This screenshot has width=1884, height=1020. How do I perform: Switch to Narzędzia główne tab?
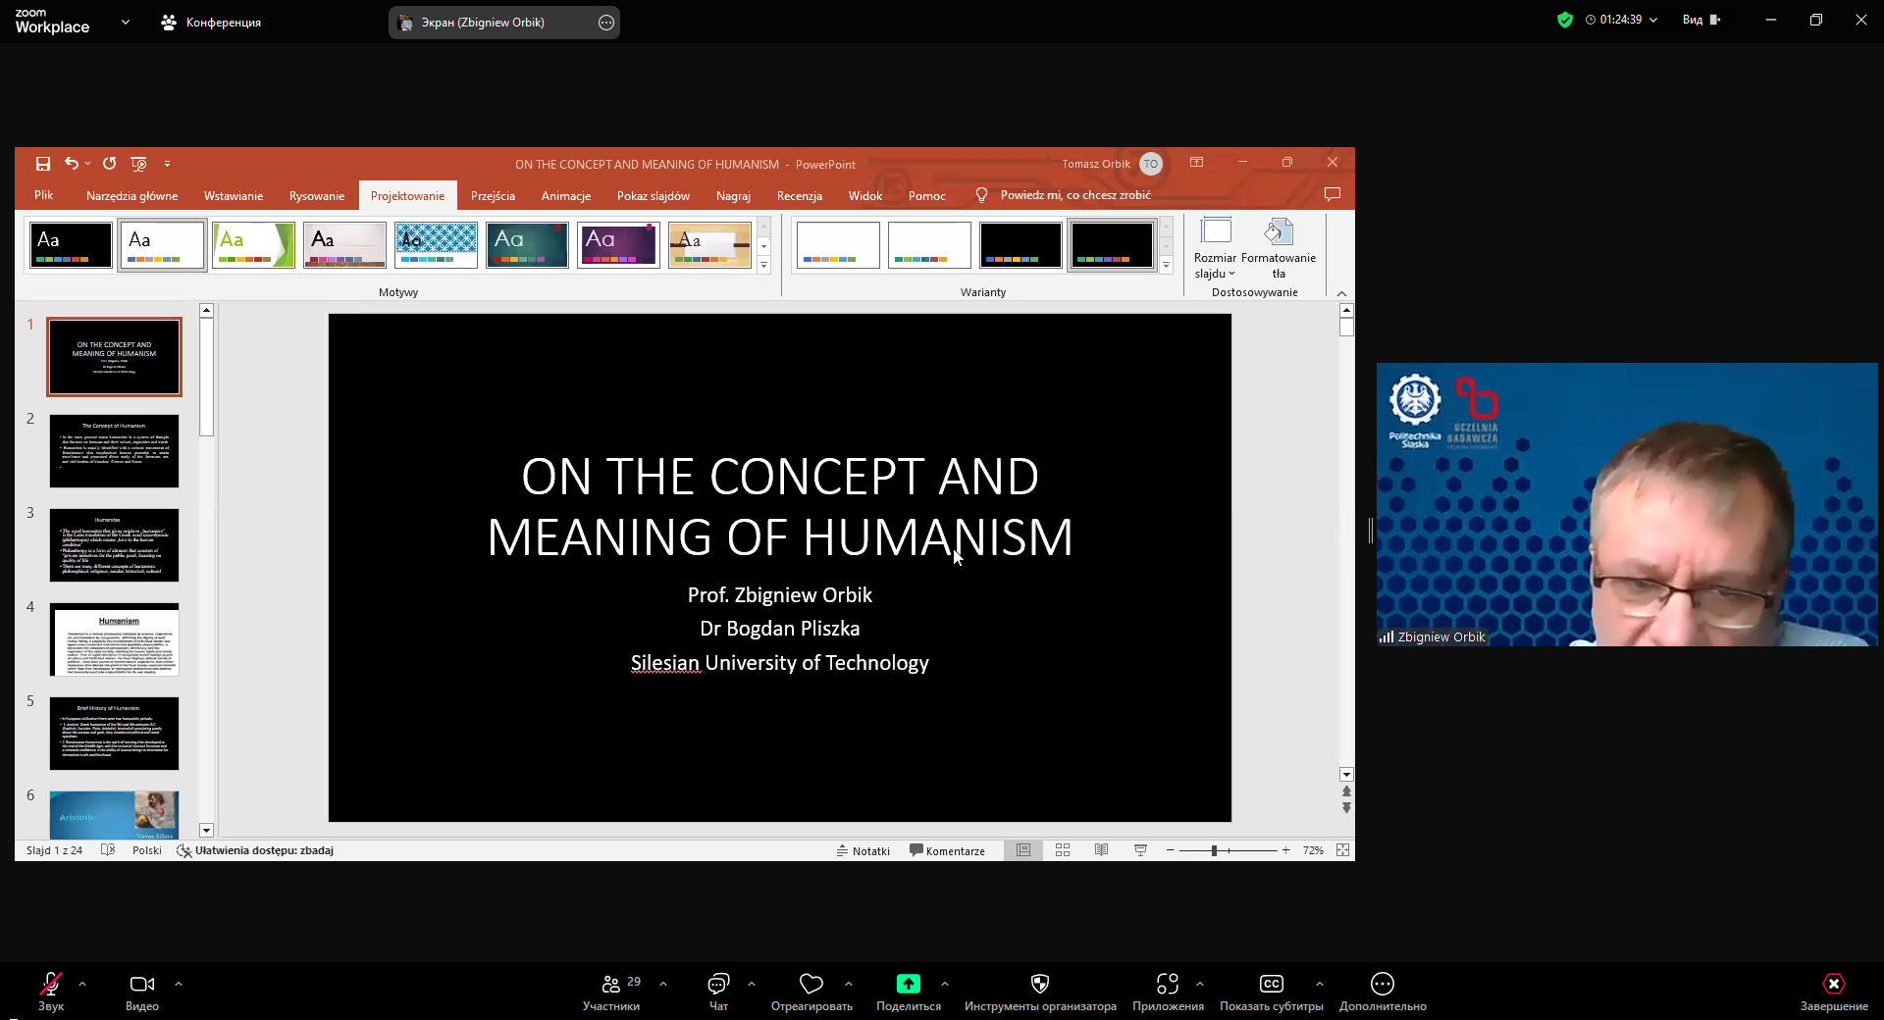[x=131, y=195]
